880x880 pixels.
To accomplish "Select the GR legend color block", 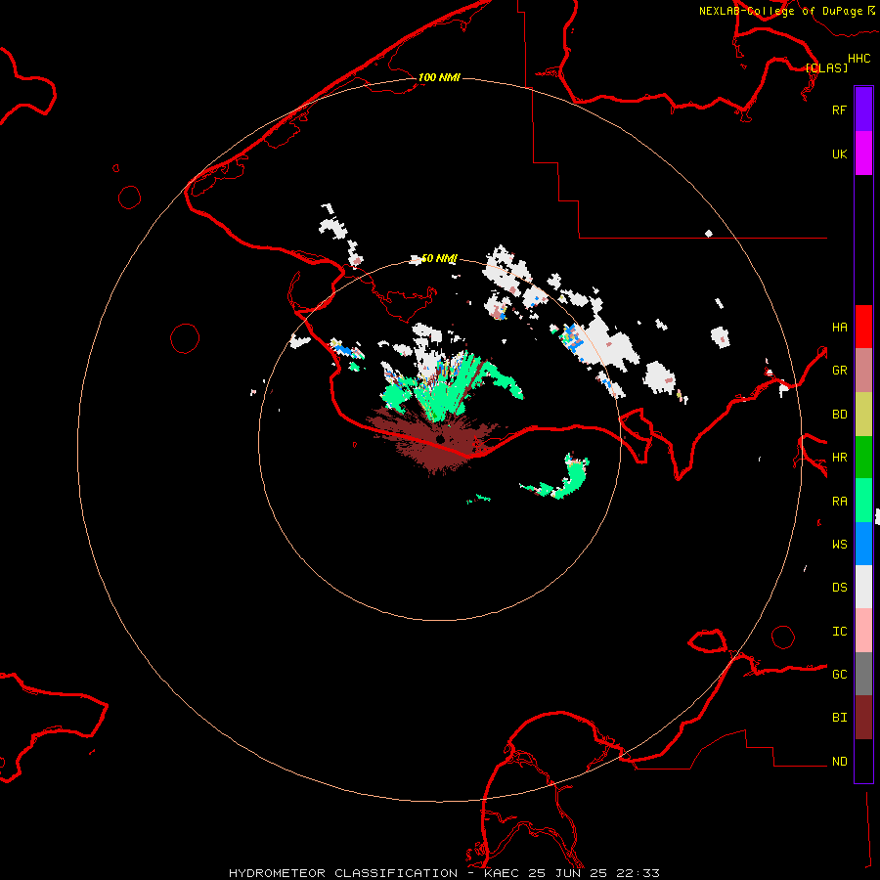I will tap(863, 371).
